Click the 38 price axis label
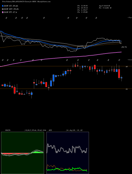Viewport: 132px width, 174px height. click(x=126, y=89)
